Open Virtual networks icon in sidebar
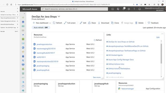Screen dimensions: 166x93 (x=23, y=78)
